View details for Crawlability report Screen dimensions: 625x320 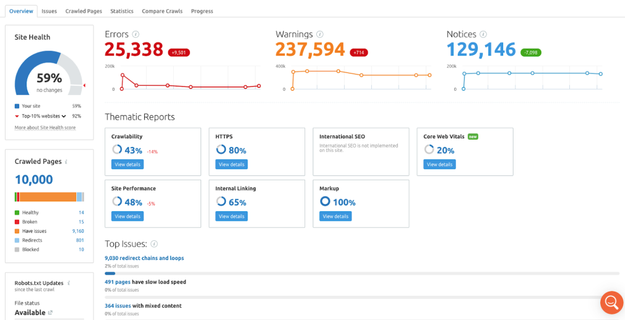[x=127, y=164]
